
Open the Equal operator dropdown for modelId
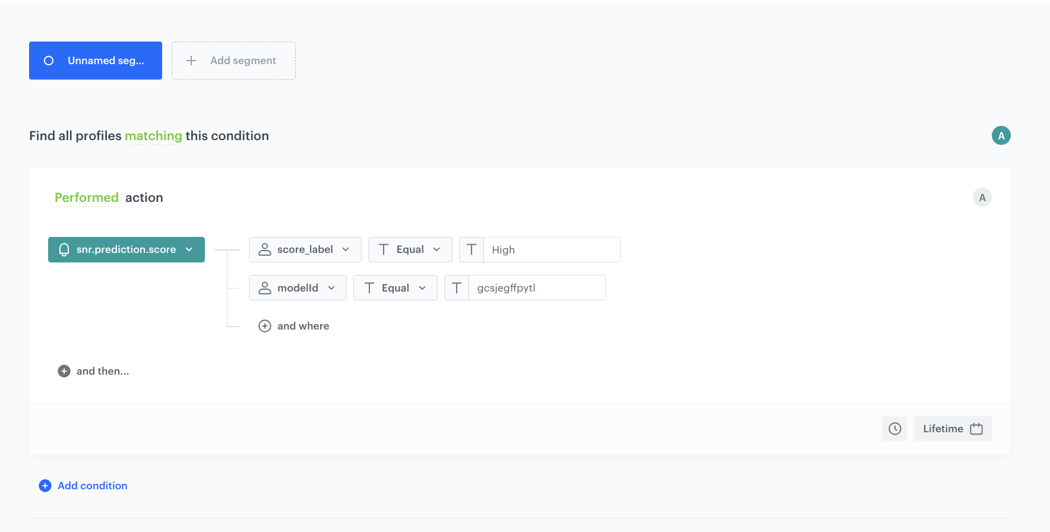click(395, 288)
